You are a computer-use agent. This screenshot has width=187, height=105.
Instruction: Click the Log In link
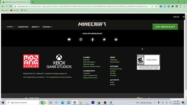tap(176, 17)
